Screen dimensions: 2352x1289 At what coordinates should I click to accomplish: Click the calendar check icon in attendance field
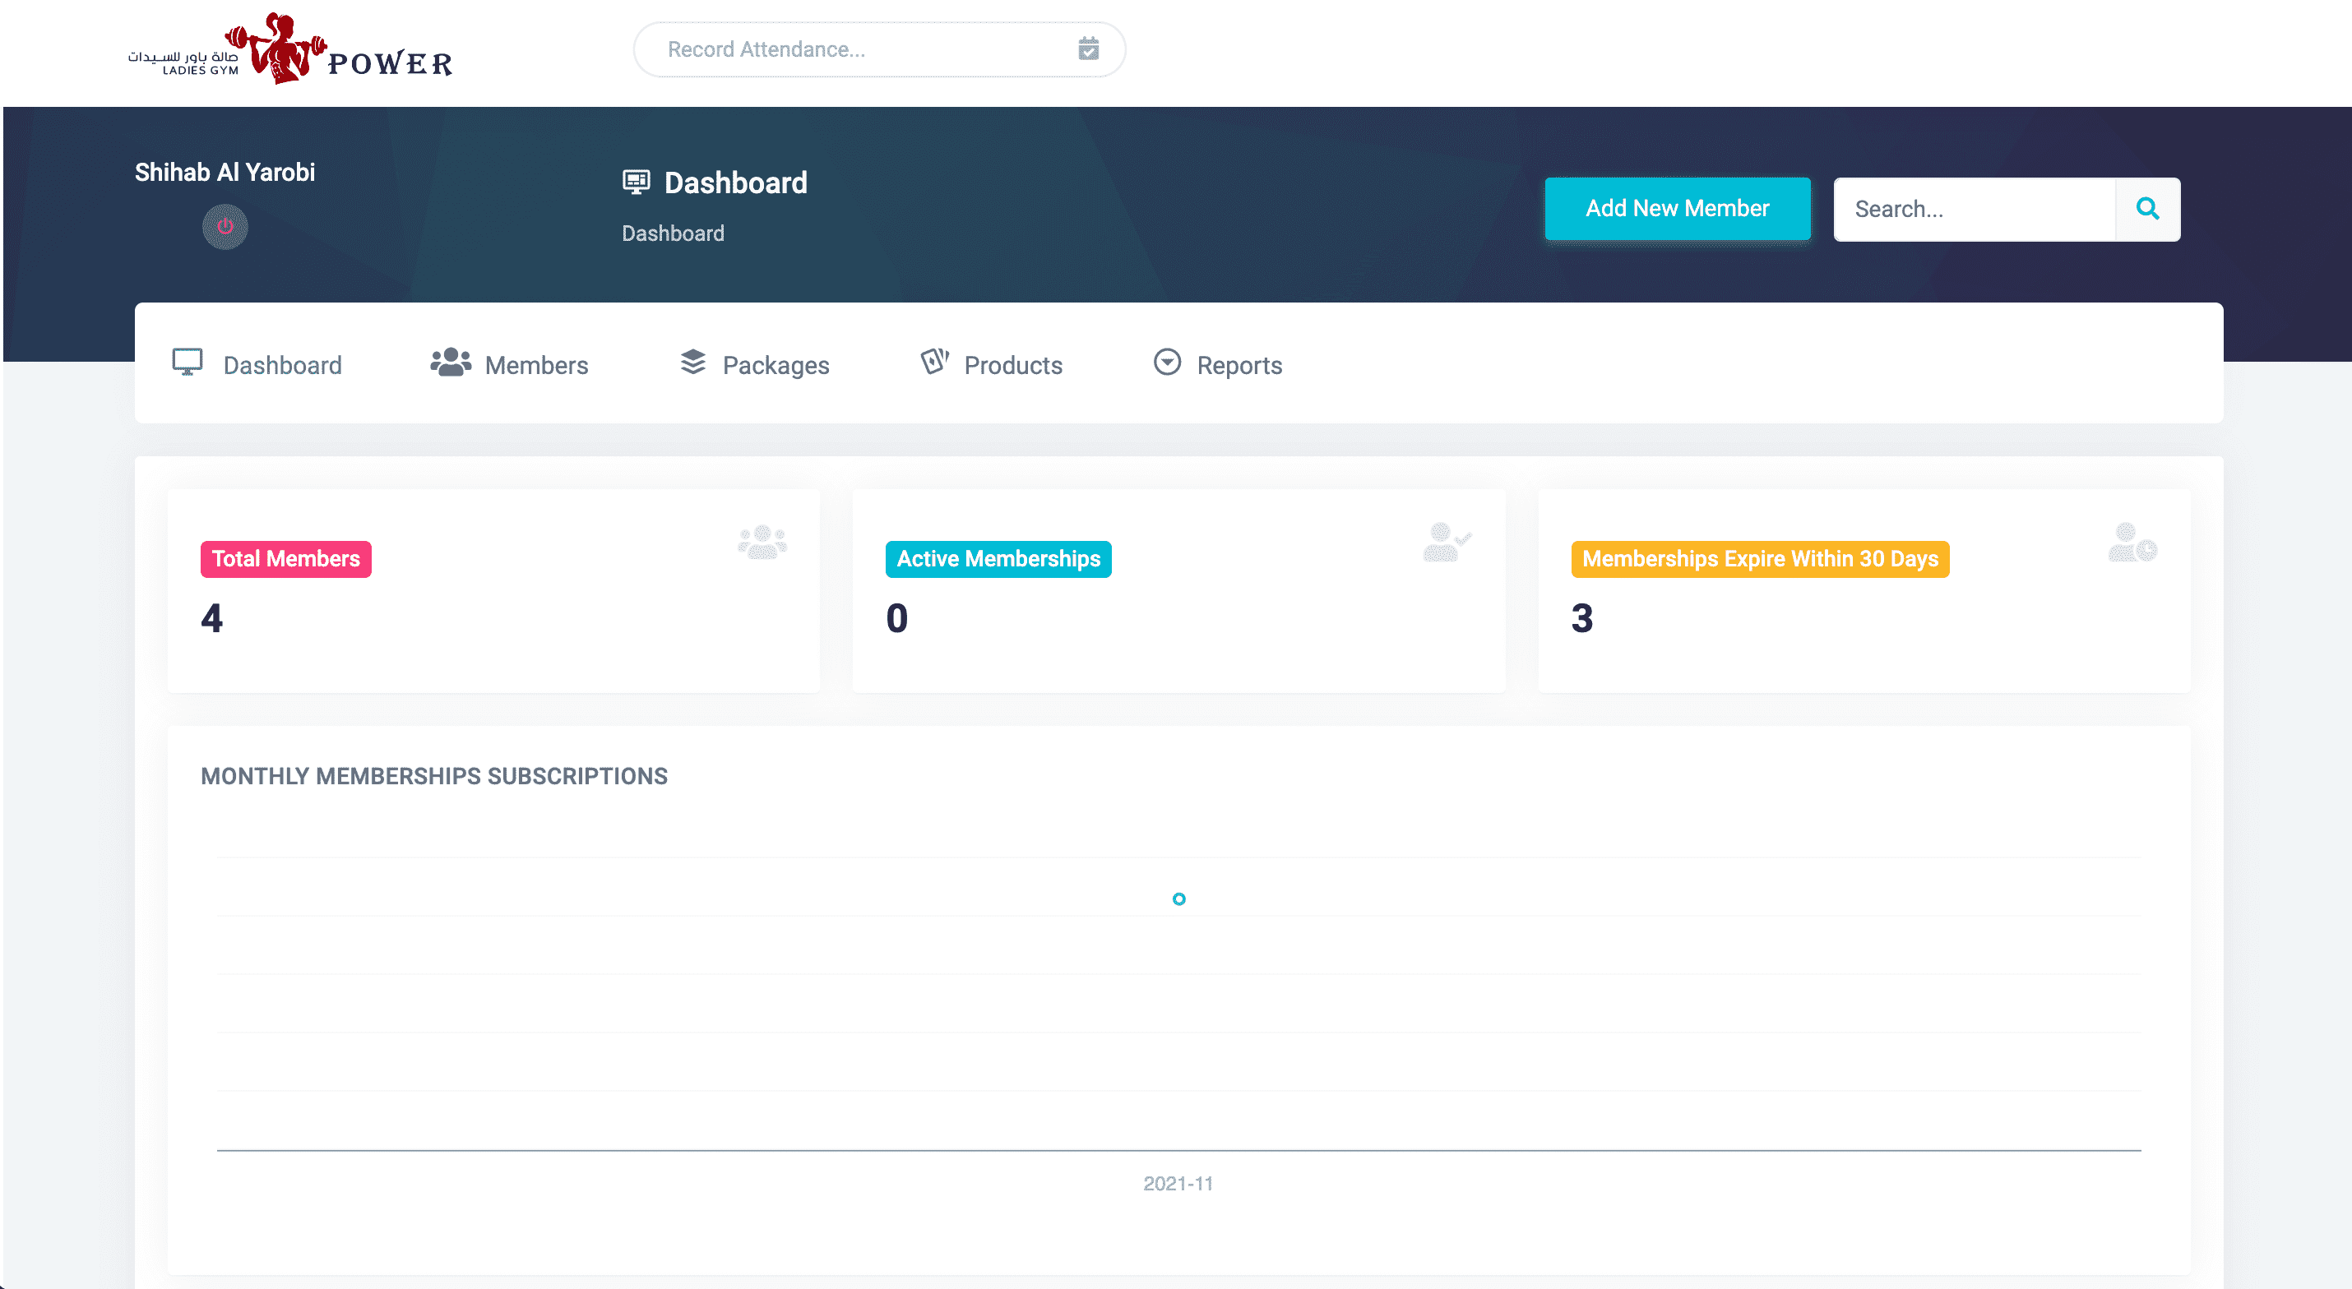coord(1088,49)
